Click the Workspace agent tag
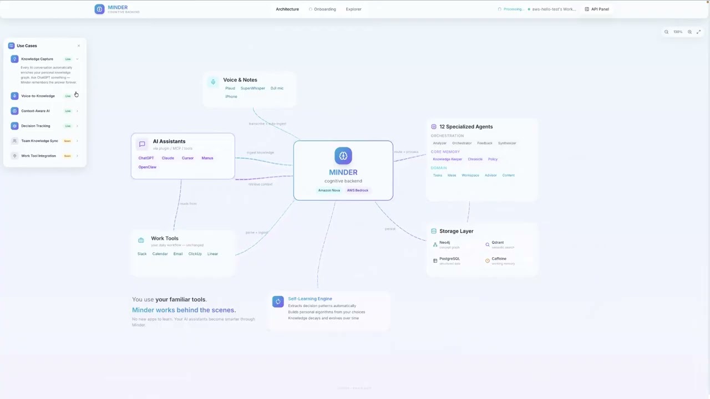710x399 pixels. (x=470, y=175)
